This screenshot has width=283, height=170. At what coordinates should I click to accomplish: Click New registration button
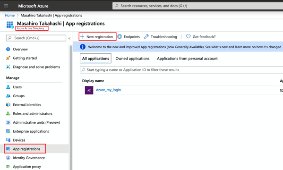97,37
